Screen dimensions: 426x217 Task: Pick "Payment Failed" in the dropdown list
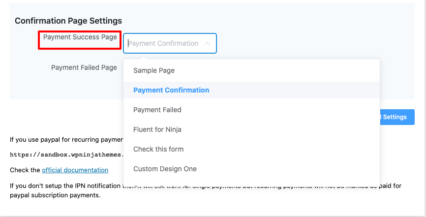(x=157, y=110)
